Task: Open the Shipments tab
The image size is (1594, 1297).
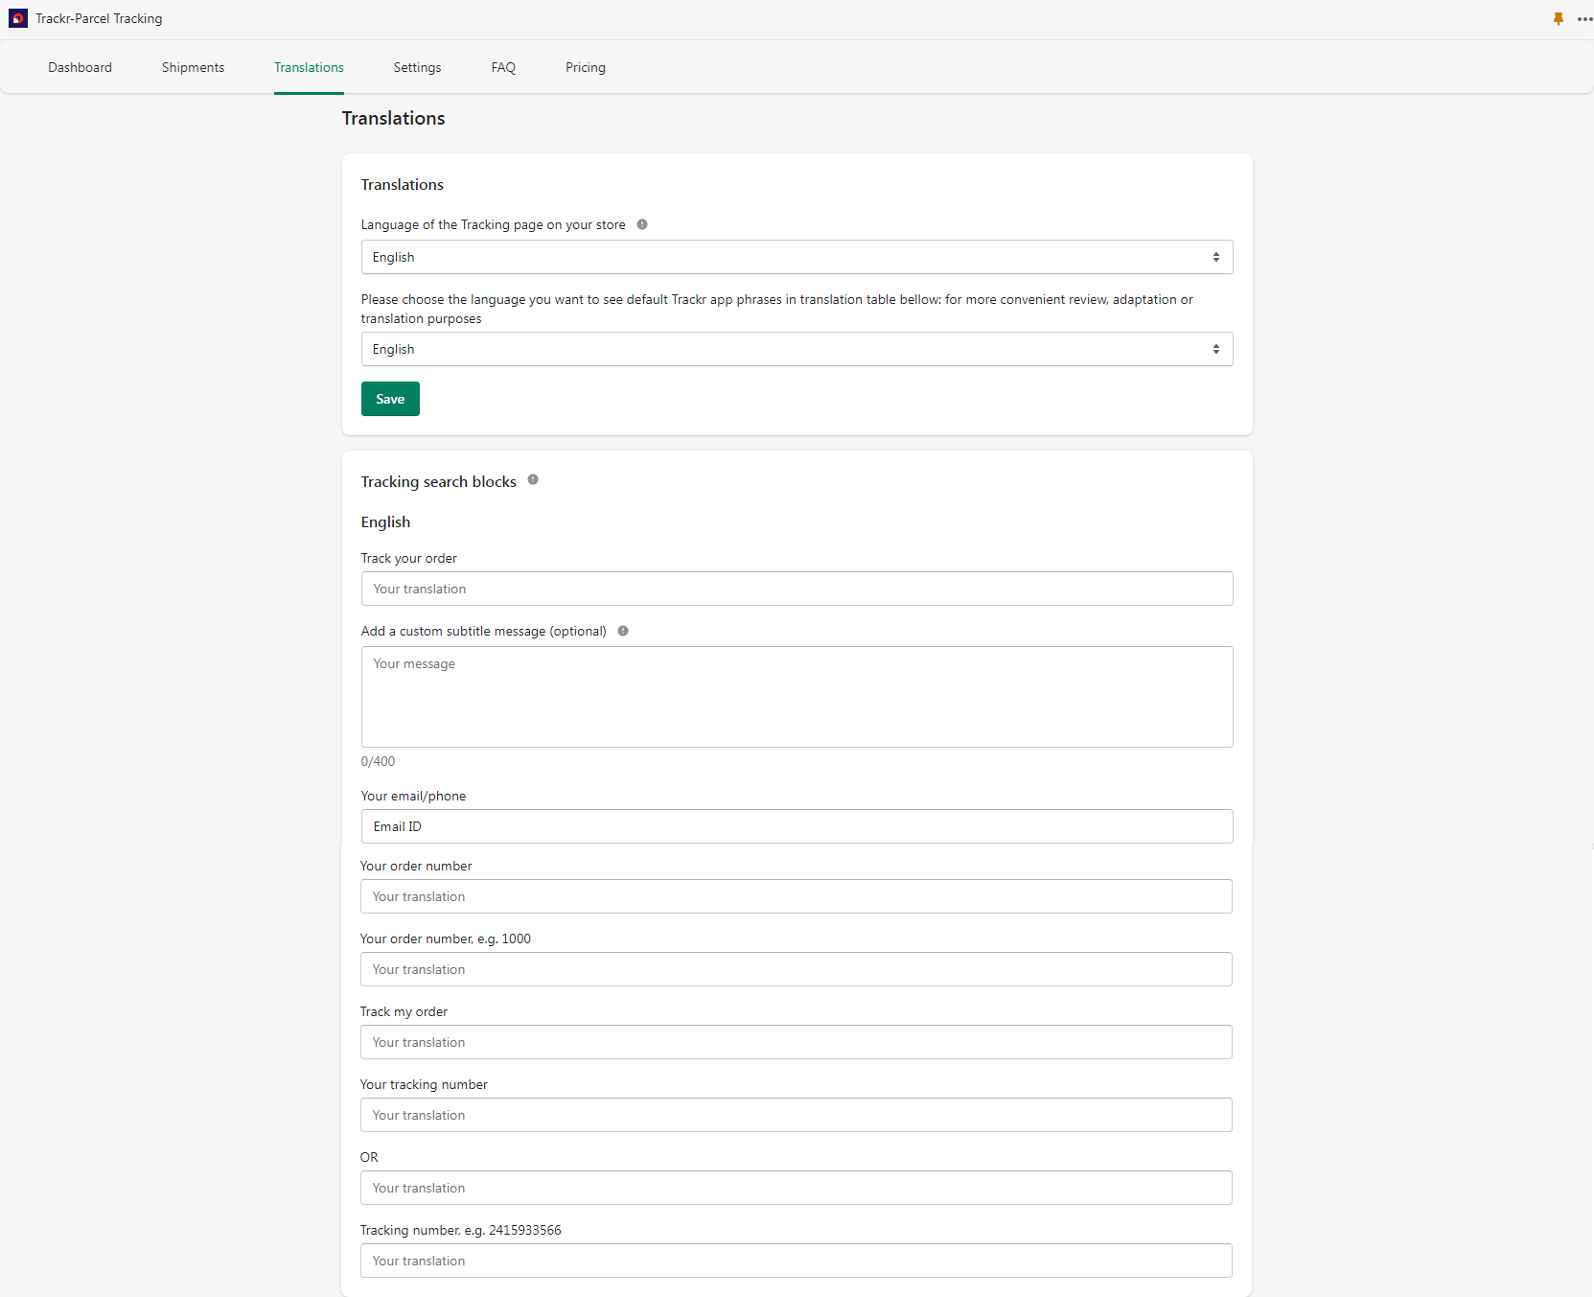Action: (x=193, y=67)
